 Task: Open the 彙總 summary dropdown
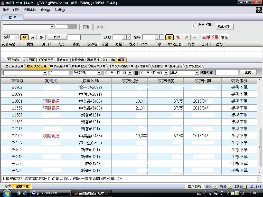click(196, 73)
